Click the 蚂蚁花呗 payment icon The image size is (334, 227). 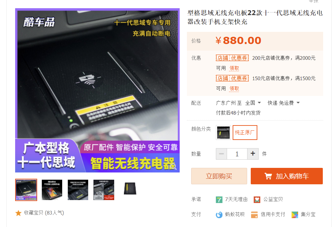pos(219,215)
